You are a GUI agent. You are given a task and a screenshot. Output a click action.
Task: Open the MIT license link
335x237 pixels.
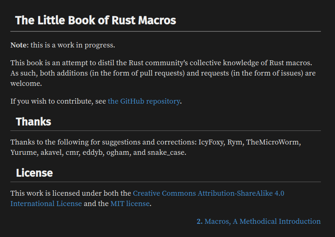coord(130,204)
